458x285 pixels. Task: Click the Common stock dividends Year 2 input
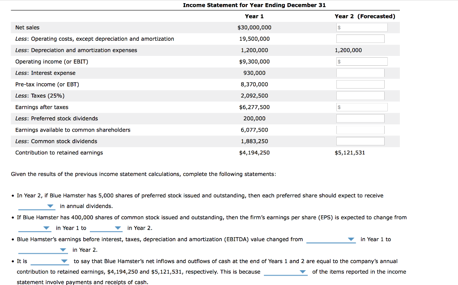click(x=360, y=140)
